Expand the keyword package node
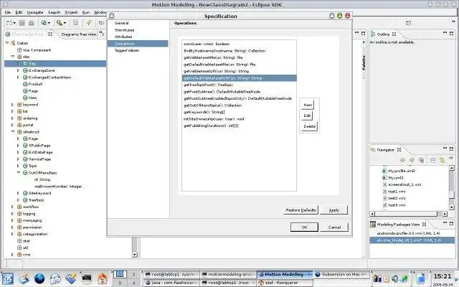Image resolution: width=459 pixels, height=287 pixels. click(12, 105)
